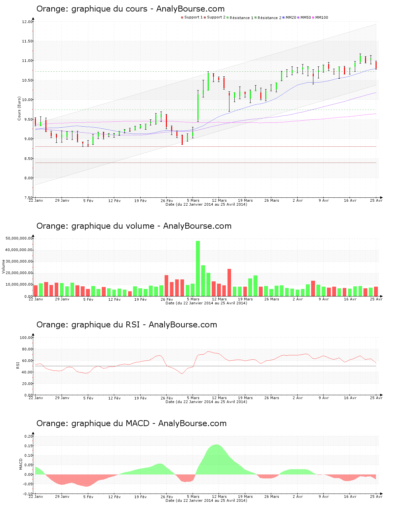Image resolution: width=395 pixels, height=510 pixels.
Task: Click '26 Mars' date on MACD chart
Action: click(272, 497)
